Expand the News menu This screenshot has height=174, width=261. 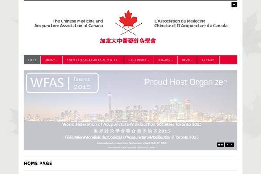click(x=187, y=60)
